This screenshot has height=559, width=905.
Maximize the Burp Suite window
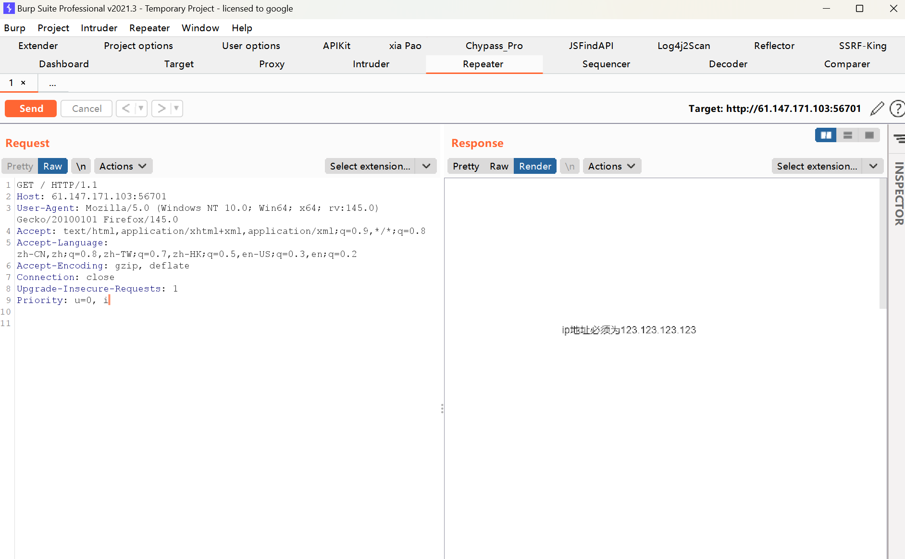click(860, 9)
